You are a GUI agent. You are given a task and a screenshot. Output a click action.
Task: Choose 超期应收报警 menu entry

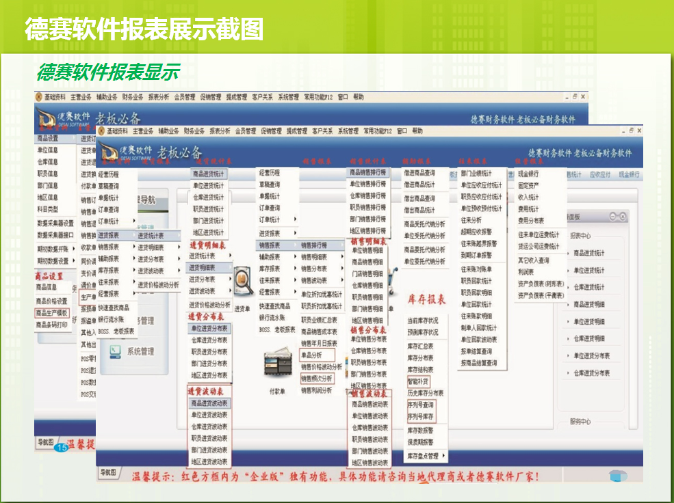476,232
